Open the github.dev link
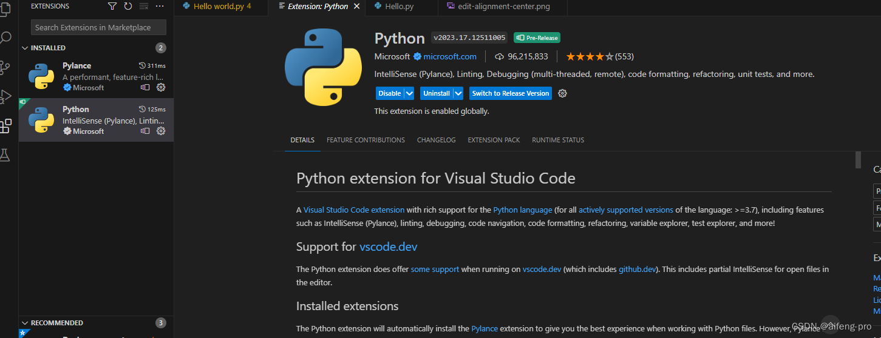Screen dimensions: 881x338 (638, 269)
